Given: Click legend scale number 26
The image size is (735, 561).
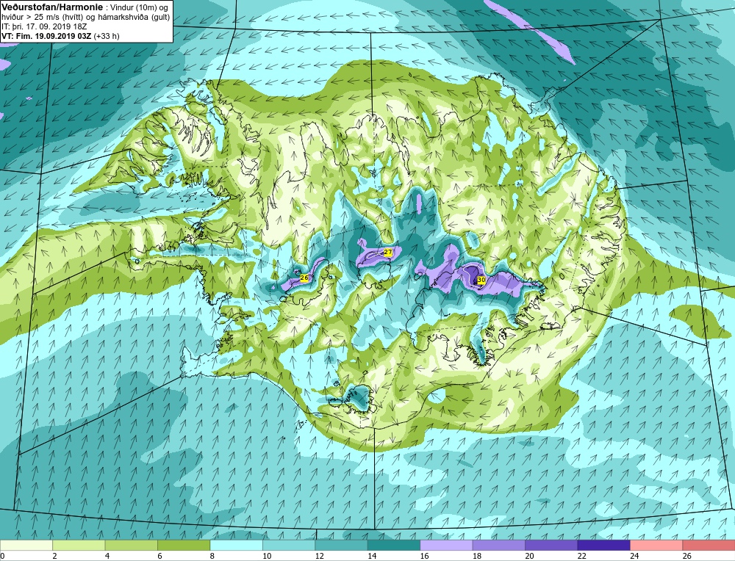Looking at the screenshot, I should [686, 556].
